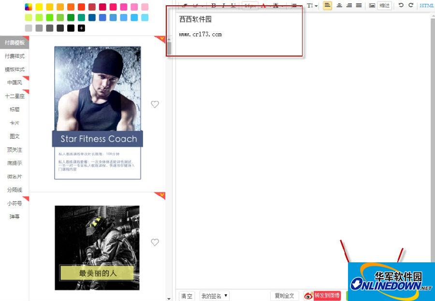Open the 顶关注 category

point(14,150)
